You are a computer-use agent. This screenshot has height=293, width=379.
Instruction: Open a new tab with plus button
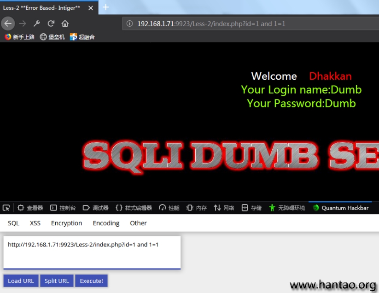[x=106, y=7]
